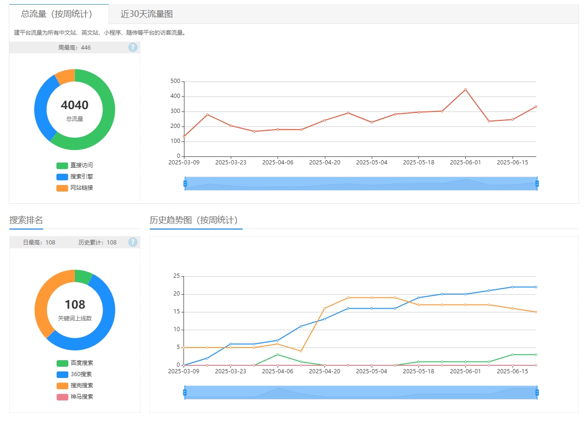Image resolution: width=587 pixels, height=422 pixels.
Task: Toggle 直接访问 legend item
Action: coord(75,165)
